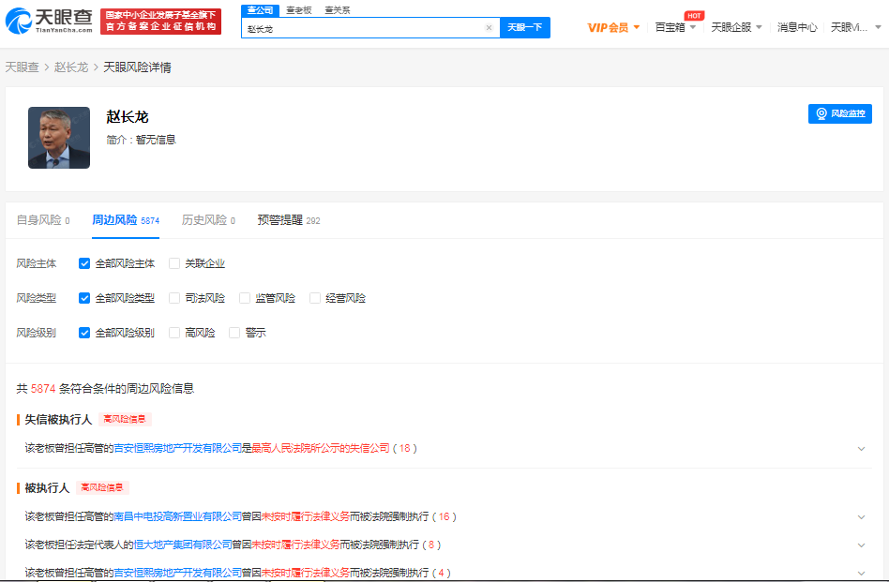
Task: Open the 南昌中电投高新置业有限公司 link
Action: (x=178, y=516)
